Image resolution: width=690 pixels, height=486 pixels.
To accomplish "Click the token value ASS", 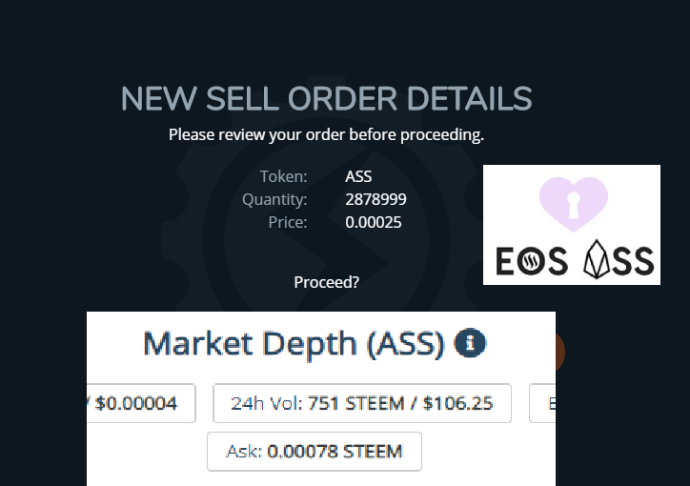I will (x=358, y=176).
